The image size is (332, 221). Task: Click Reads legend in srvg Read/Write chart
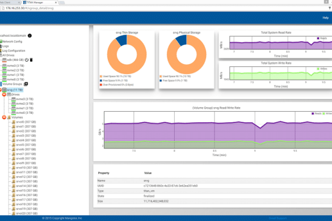316,113
